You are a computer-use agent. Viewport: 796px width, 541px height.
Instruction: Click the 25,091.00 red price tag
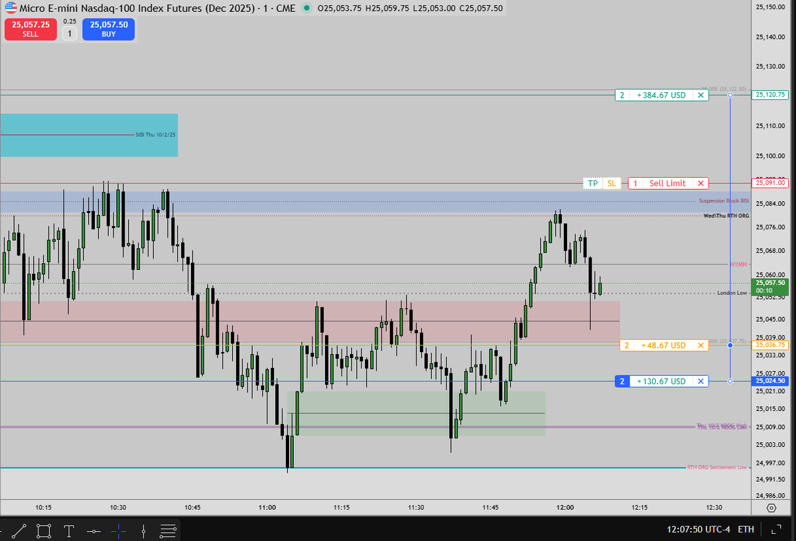771,183
